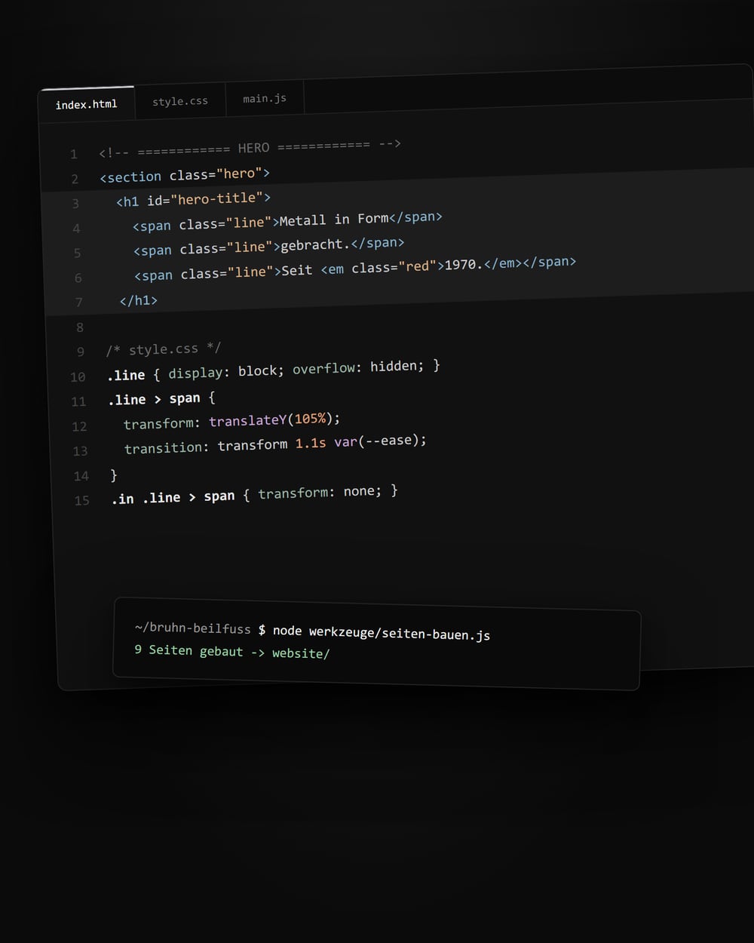The height and width of the screenshot is (943, 754).
Task: Open the style.css tab
Action: (x=180, y=101)
